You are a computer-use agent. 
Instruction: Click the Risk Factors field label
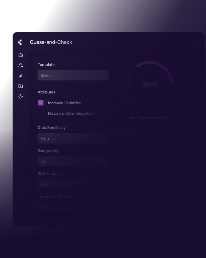click(x=49, y=173)
